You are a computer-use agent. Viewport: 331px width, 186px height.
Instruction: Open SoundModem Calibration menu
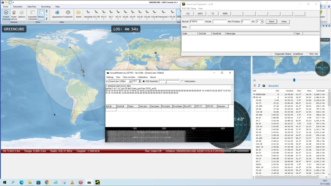[x=143, y=77]
